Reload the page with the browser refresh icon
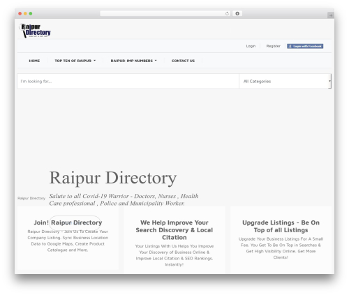 click(x=227, y=14)
